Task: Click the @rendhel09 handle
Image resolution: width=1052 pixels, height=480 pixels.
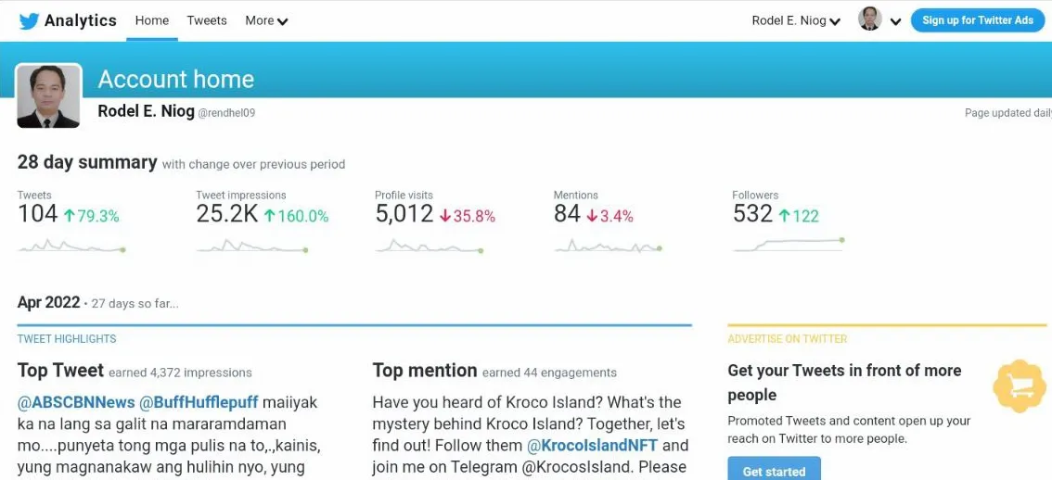Action: pos(226,113)
